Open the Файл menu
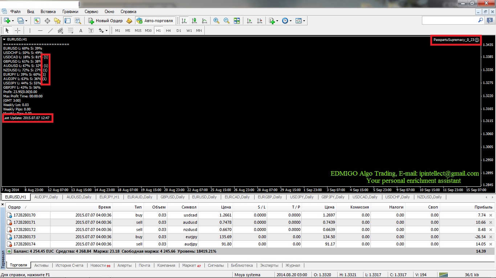The height and width of the screenshot is (278, 496). pos(15,12)
